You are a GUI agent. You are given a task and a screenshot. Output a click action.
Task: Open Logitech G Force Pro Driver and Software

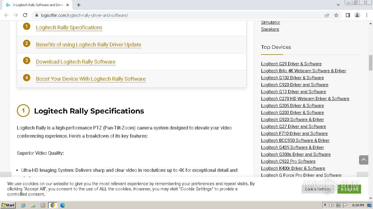pyautogui.click(x=301, y=175)
